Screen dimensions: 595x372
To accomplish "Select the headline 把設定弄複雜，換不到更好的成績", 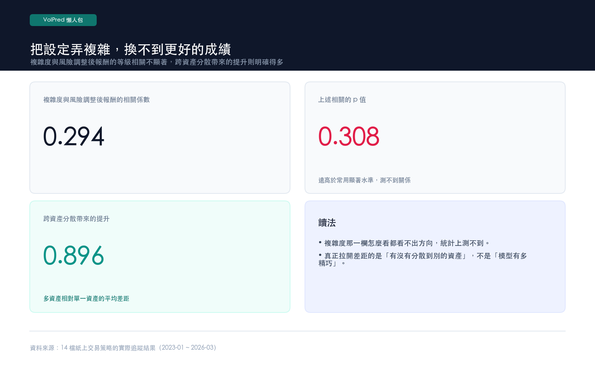I will tap(131, 49).
